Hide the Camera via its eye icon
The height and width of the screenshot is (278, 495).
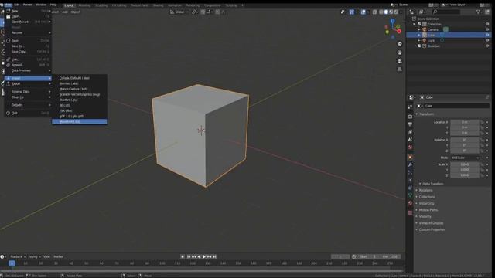point(487,29)
